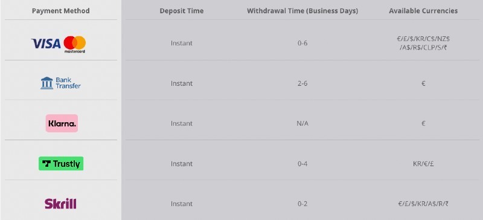Screen dimensions: 483x220
Task: Click the Mastercard logo
Action: [74, 44]
